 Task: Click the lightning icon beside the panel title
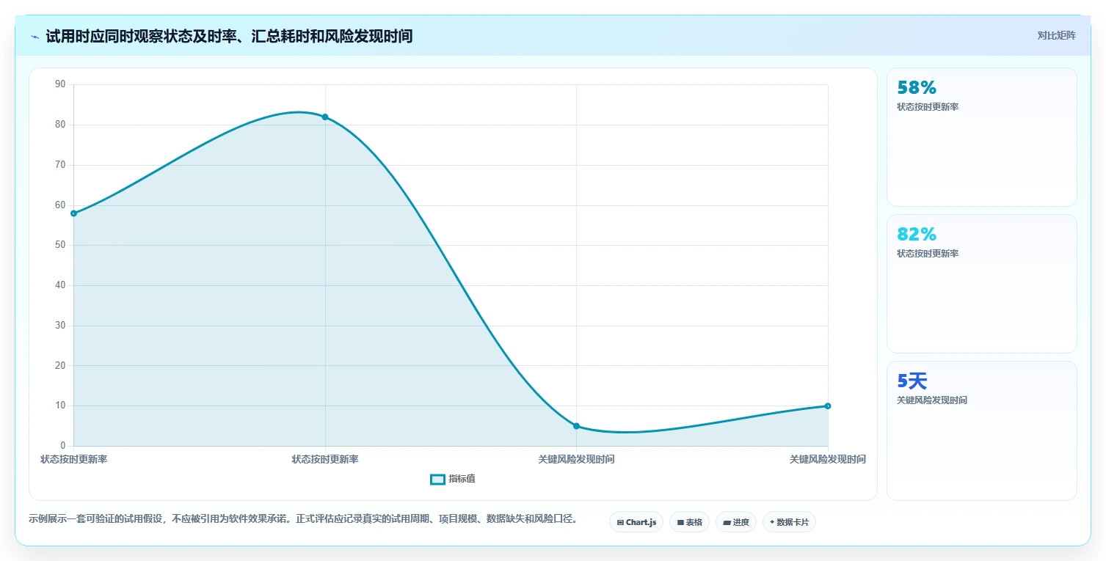pos(34,36)
